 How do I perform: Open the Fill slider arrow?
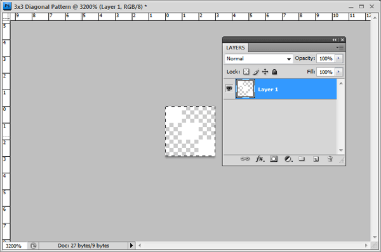(x=338, y=72)
